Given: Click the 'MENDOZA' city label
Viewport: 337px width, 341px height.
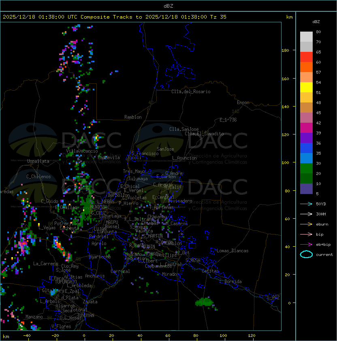Looking at the screenshot, I should click(98, 207).
